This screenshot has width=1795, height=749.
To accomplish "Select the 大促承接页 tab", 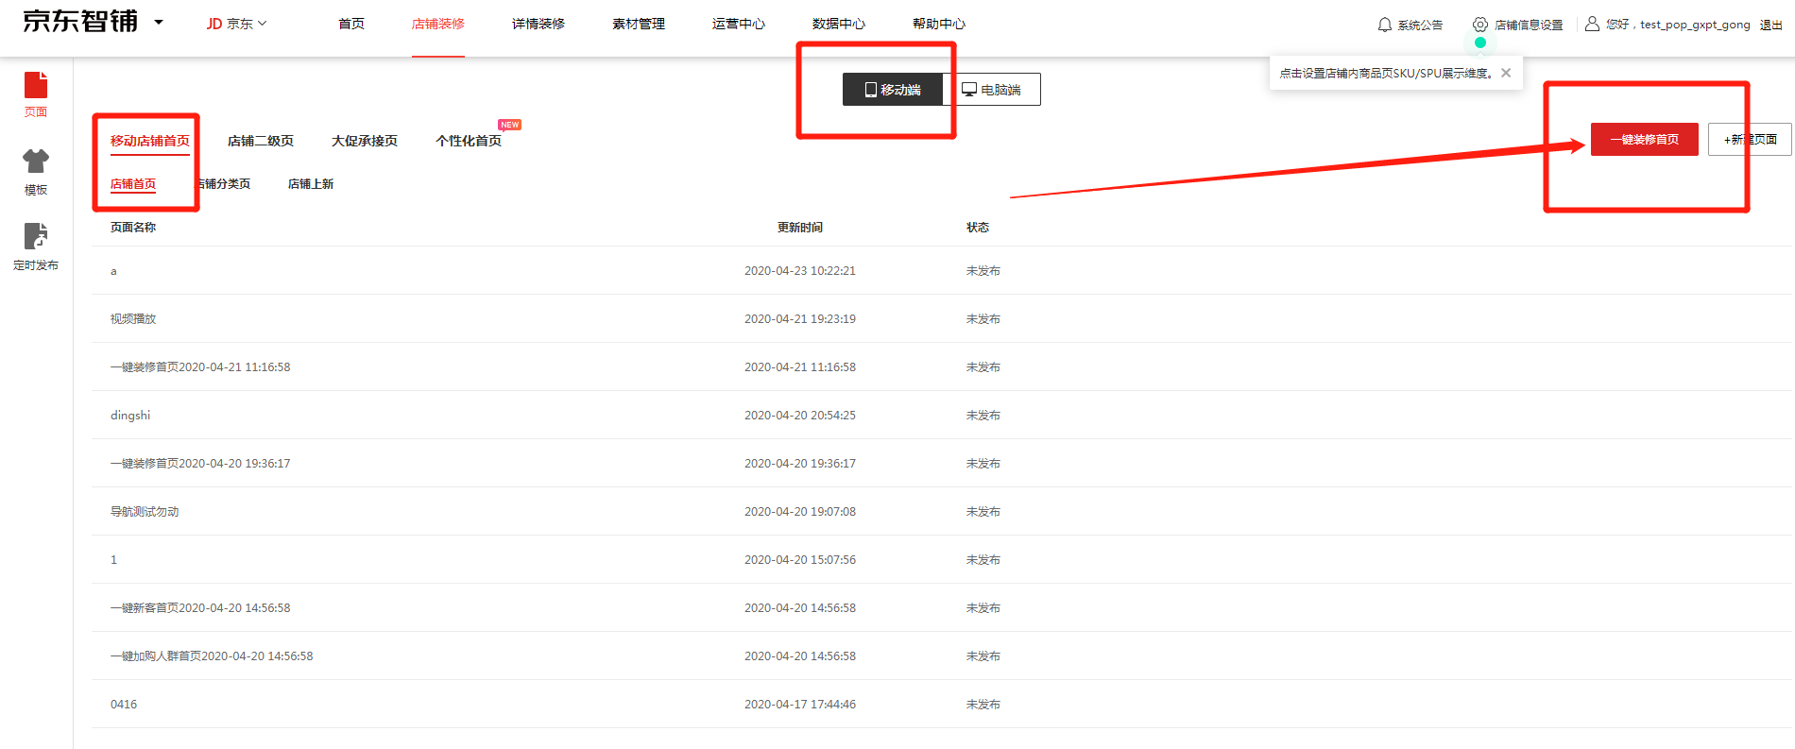I will (365, 141).
